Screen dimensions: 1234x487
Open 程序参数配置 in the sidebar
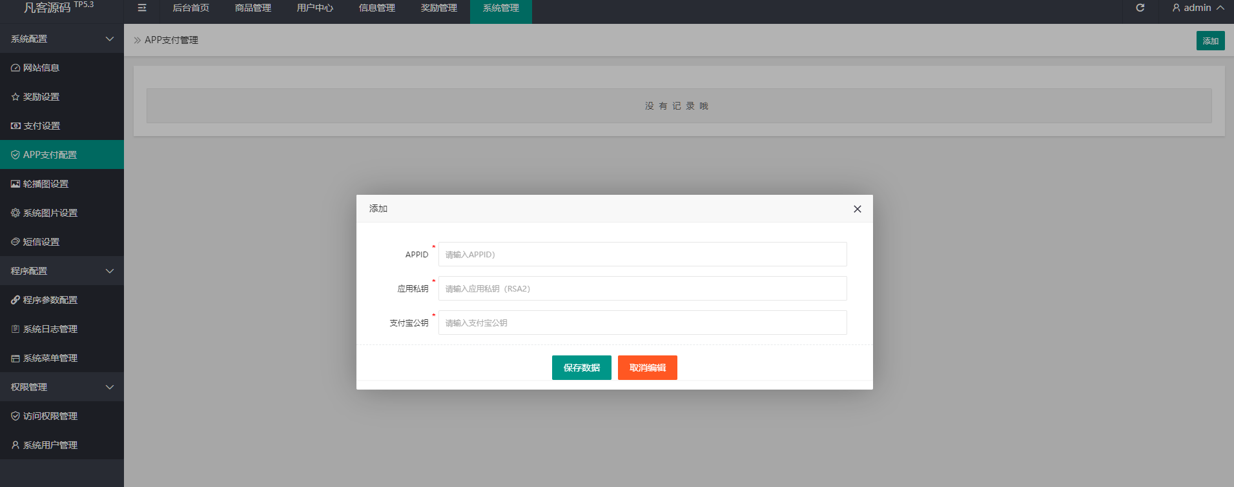[x=62, y=300]
